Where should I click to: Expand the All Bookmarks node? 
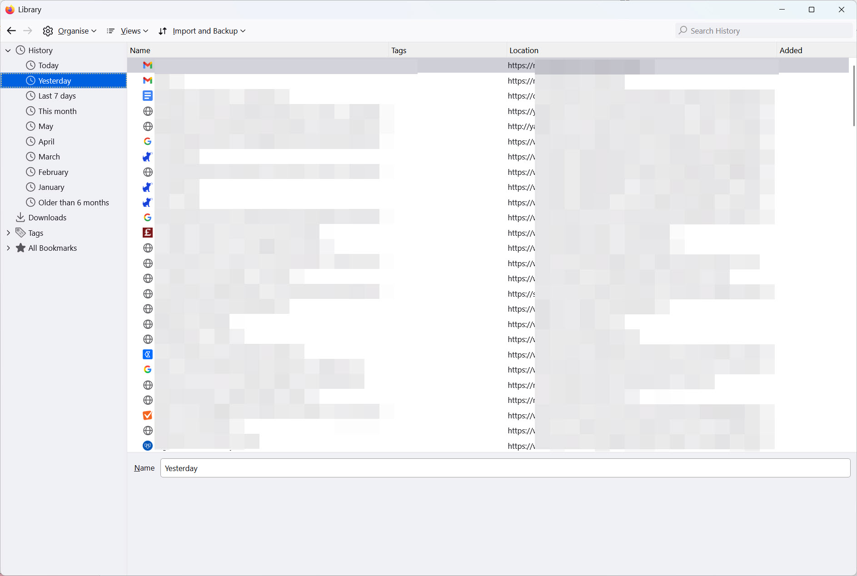8,248
